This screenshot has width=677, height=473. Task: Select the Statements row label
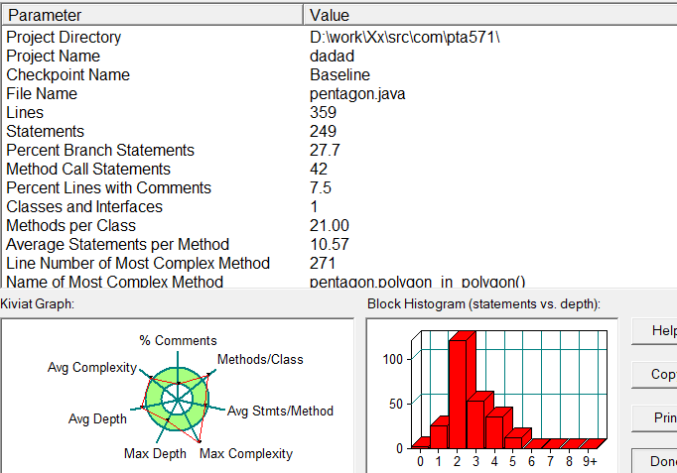click(x=45, y=132)
